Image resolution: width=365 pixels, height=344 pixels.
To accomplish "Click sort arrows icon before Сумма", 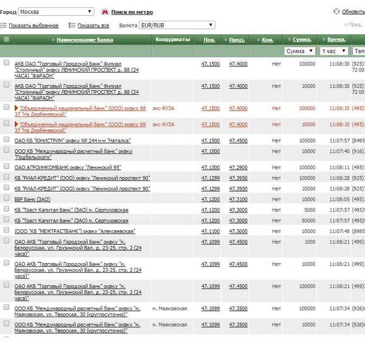I will point(290,40).
